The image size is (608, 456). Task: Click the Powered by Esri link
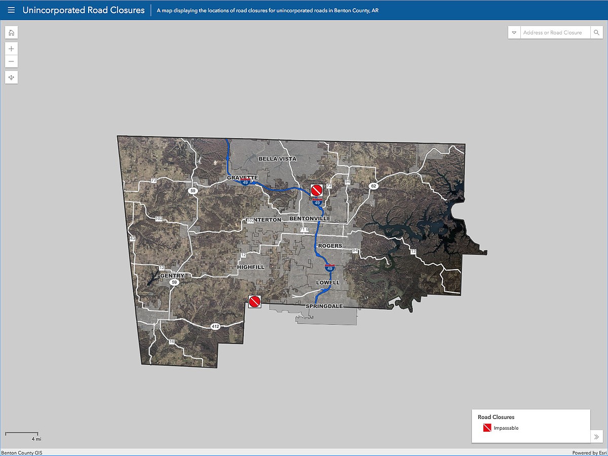click(x=589, y=452)
